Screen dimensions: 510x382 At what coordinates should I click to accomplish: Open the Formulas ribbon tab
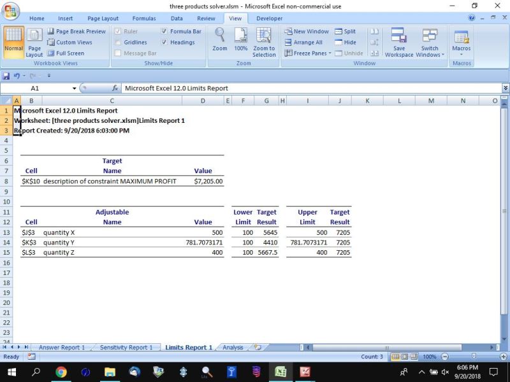tap(144, 18)
